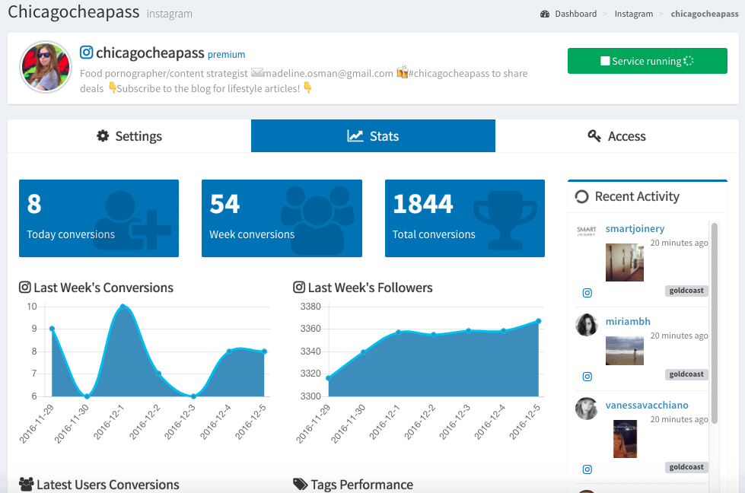The height and width of the screenshot is (493, 745).
Task: Open the Access tab
Action: coord(616,136)
